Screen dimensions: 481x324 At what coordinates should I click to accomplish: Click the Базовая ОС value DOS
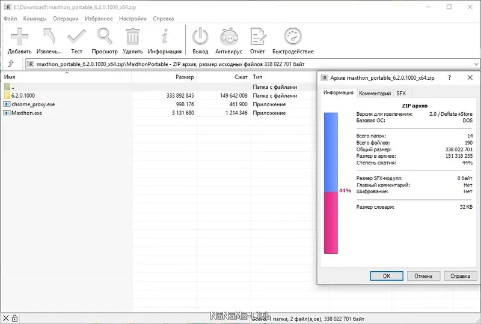click(468, 121)
